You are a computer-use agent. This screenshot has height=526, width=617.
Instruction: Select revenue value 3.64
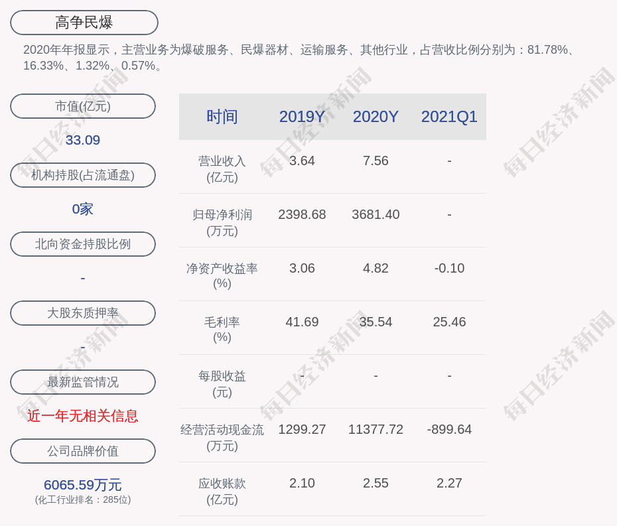tap(302, 161)
